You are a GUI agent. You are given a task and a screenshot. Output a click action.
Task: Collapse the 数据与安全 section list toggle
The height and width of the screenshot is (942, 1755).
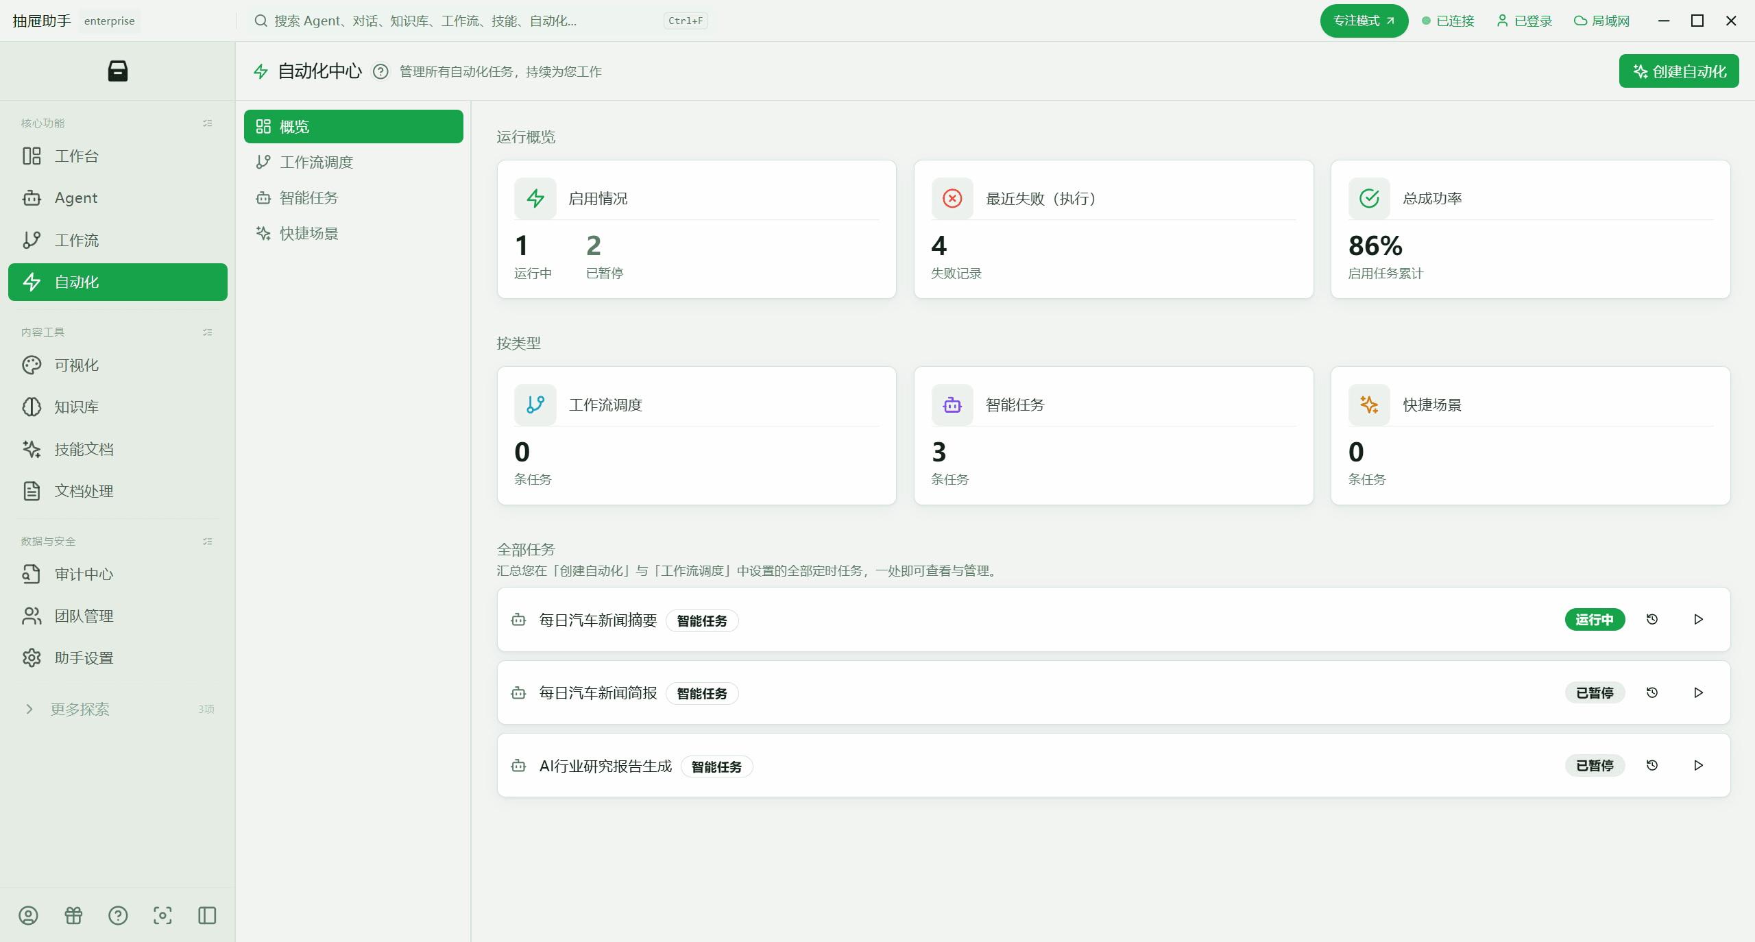tap(208, 542)
